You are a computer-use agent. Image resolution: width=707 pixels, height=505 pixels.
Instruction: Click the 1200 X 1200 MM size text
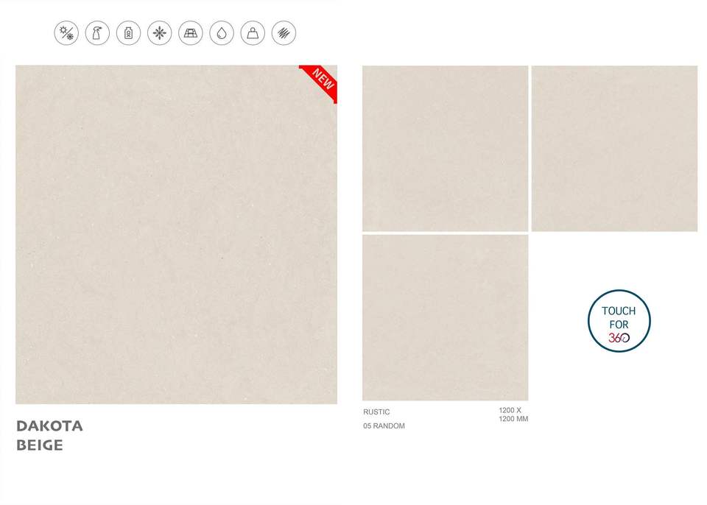coord(513,415)
